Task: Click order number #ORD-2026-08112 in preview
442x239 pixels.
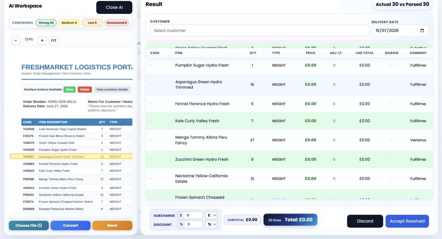Action: 62,102
